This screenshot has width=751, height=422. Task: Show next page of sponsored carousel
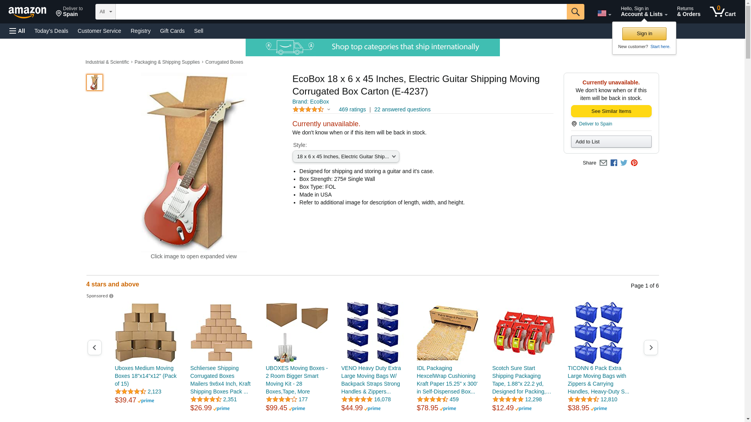tap(650, 347)
